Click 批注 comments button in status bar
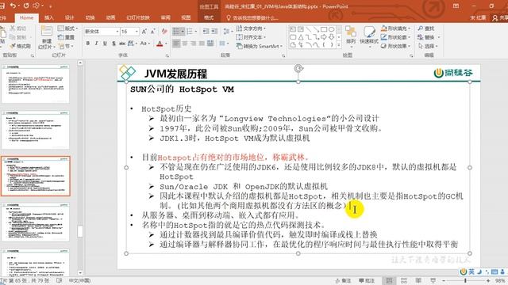This screenshot has width=508, height=285. click(x=367, y=280)
